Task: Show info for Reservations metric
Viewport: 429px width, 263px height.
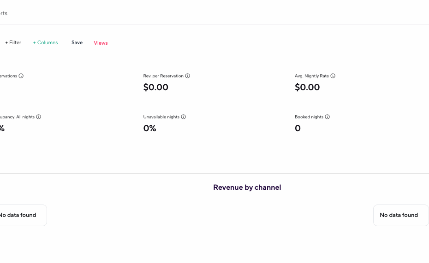Action: click(21, 76)
